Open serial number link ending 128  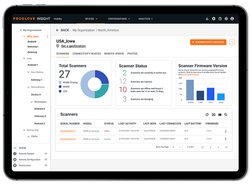68,139
